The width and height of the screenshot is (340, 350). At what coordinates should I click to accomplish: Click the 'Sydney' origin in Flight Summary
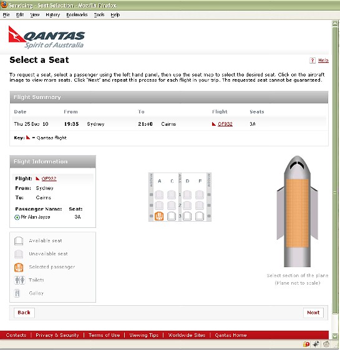[x=95, y=124]
